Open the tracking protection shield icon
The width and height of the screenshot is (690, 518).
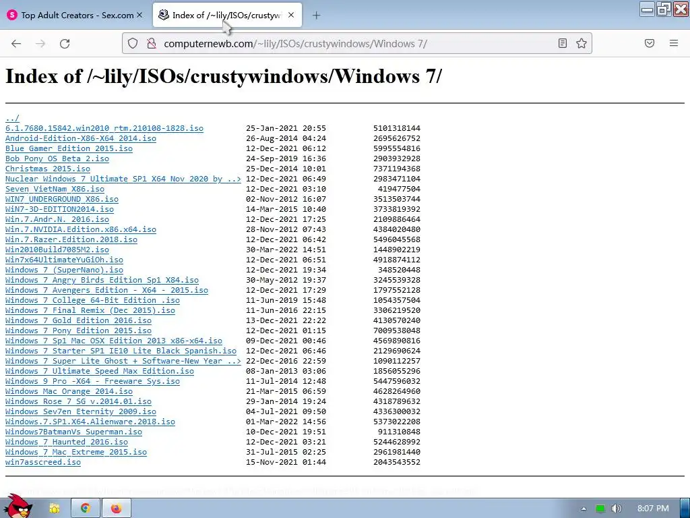(133, 43)
